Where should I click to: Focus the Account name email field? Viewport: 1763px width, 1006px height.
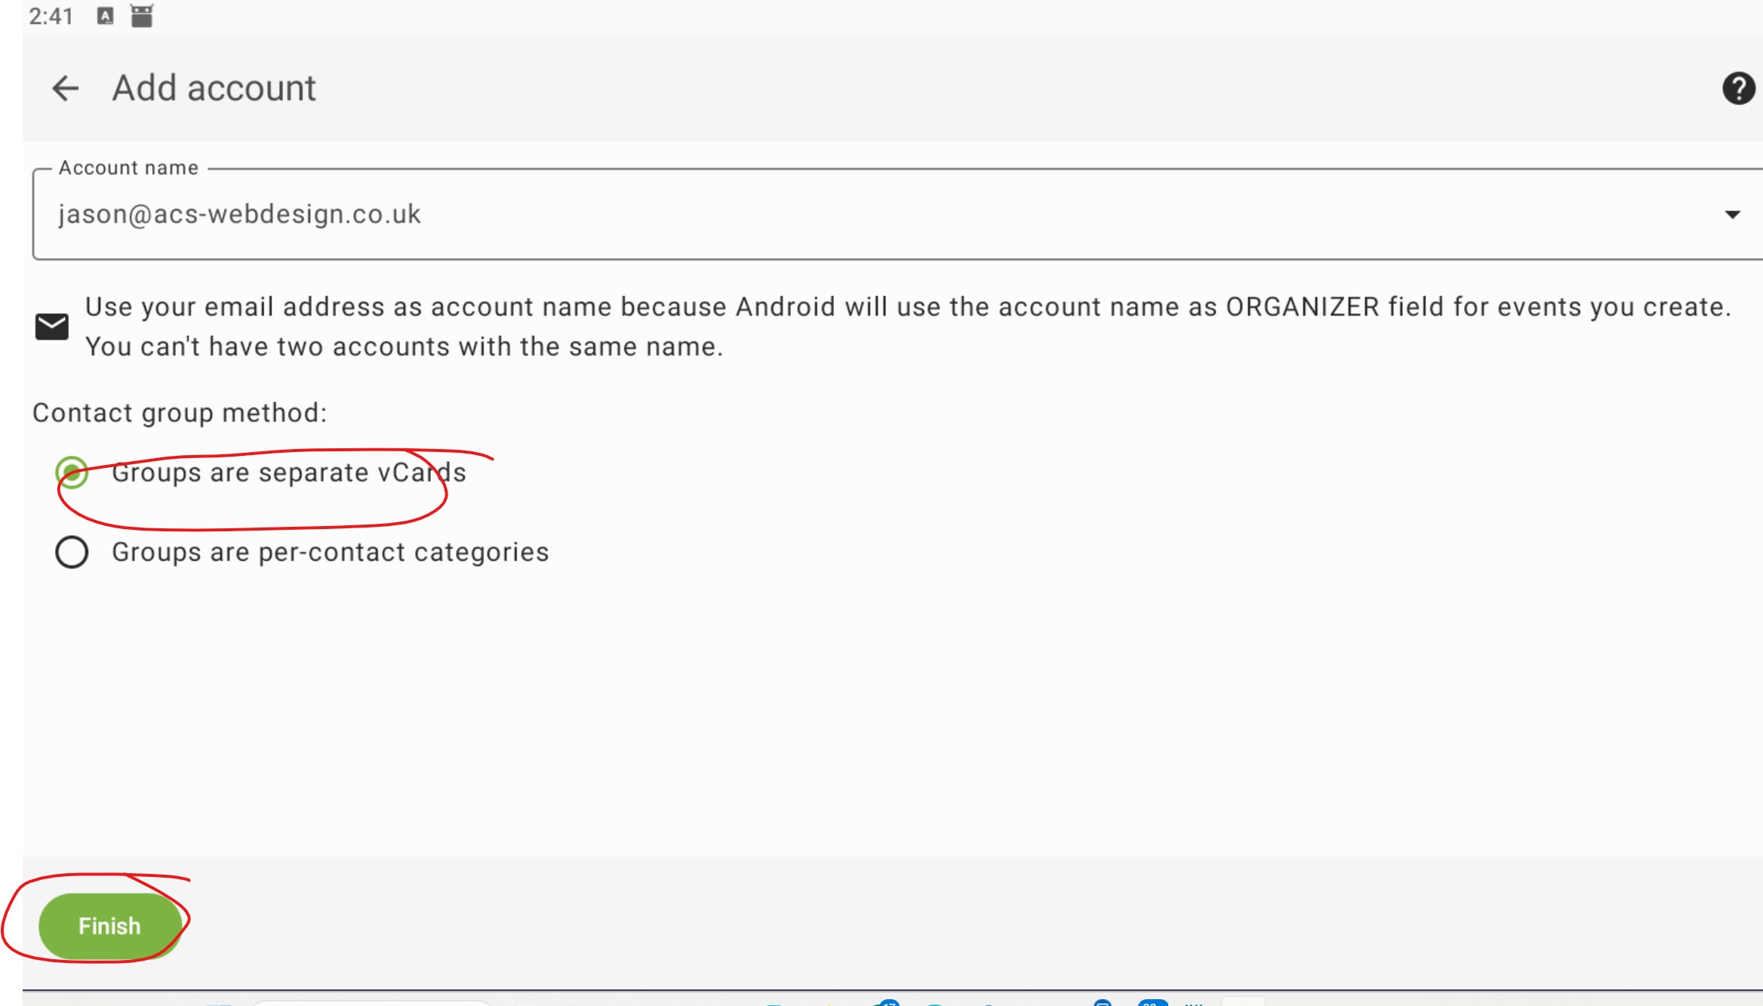point(898,214)
